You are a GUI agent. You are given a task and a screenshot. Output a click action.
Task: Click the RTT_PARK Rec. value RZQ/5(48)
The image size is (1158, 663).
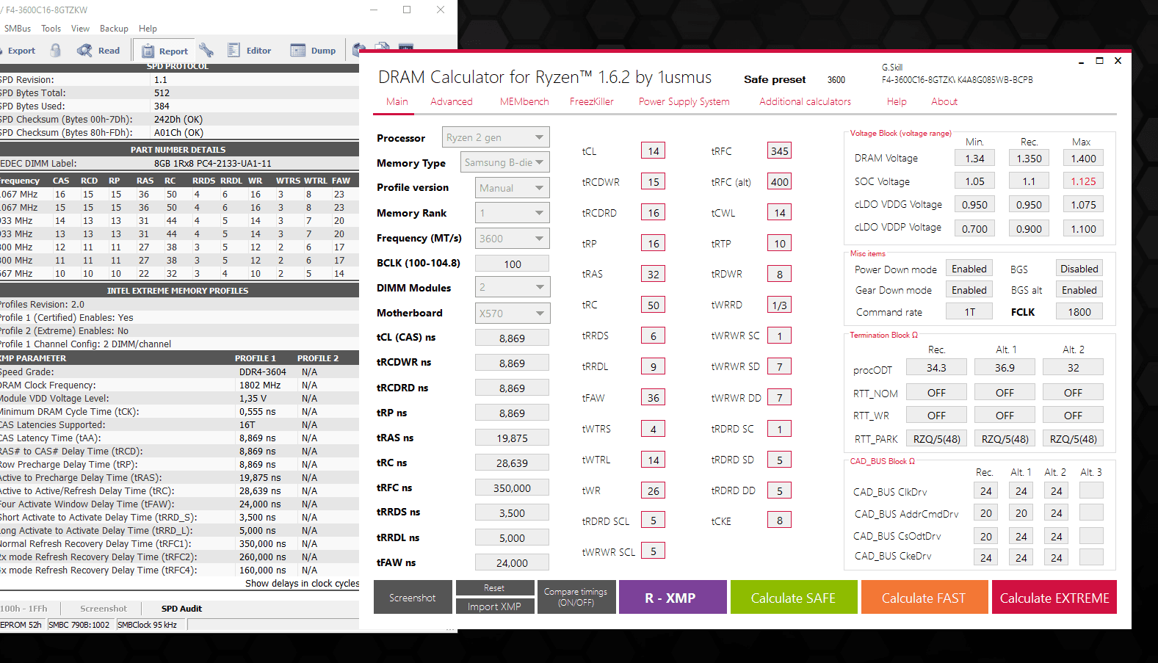click(x=936, y=439)
